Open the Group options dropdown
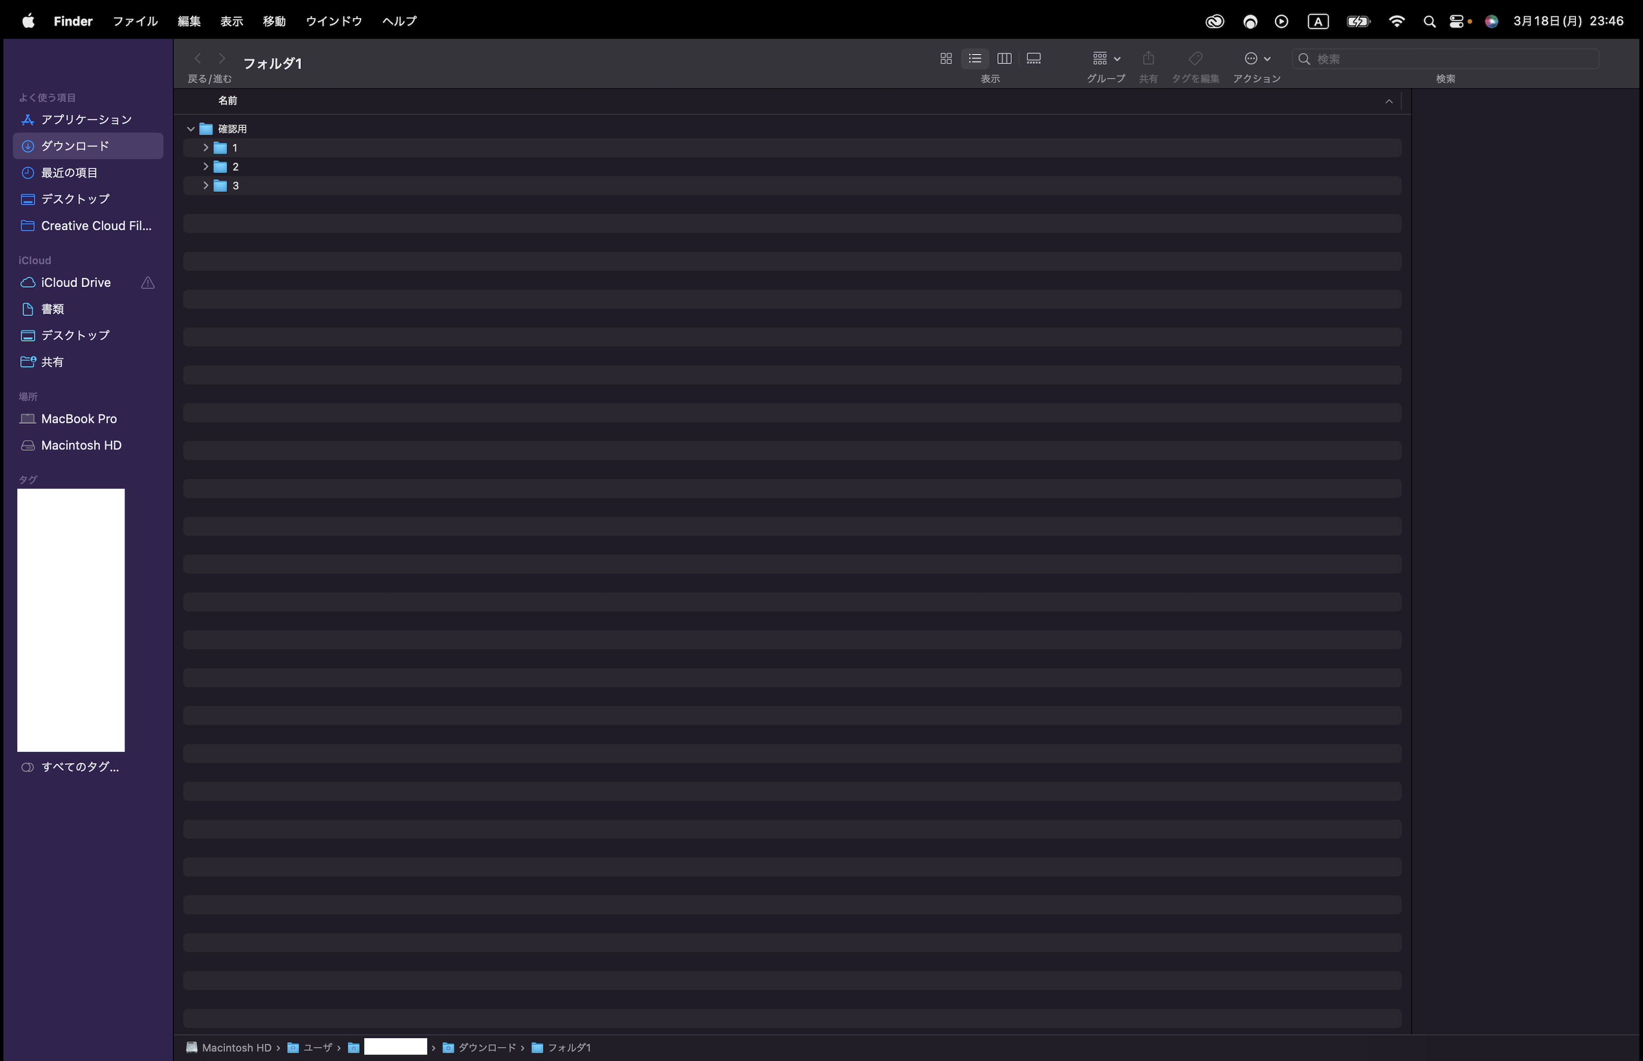The width and height of the screenshot is (1643, 1061). click(1105, 59)
